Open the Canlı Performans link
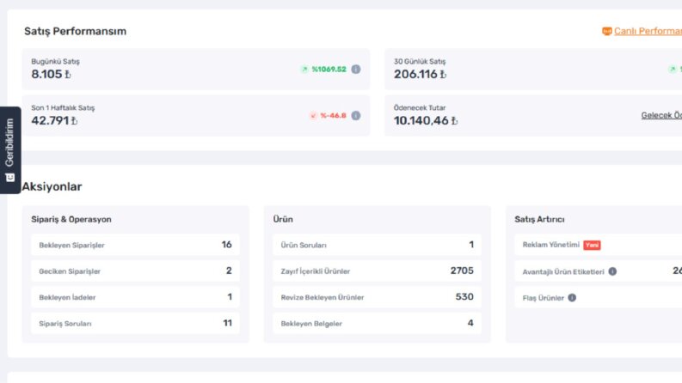This screenshot has height=383, width=682. pyautogui.click(x=648, y=31)
